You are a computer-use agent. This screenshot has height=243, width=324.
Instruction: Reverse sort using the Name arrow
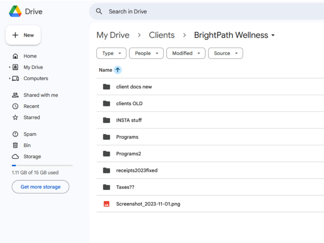(x=118, y=70)
